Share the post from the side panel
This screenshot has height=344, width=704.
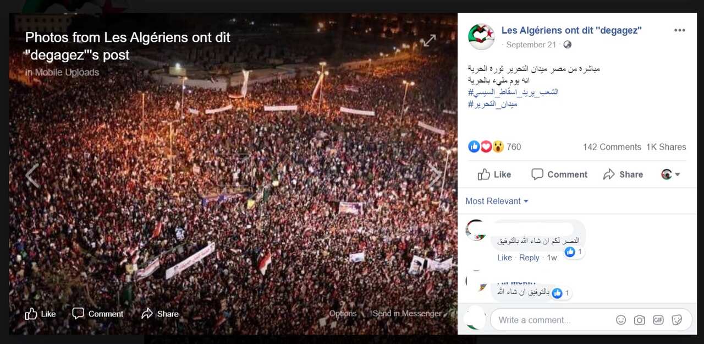pos(623,174)
